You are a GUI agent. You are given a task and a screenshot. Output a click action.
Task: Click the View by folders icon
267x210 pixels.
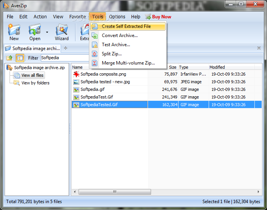[x=17, y=83]
